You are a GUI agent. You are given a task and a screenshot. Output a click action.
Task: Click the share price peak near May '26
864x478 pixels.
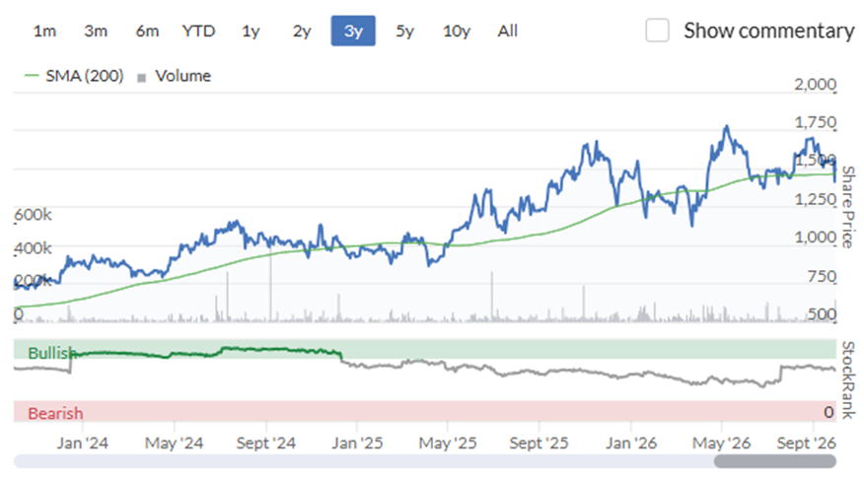727,128
